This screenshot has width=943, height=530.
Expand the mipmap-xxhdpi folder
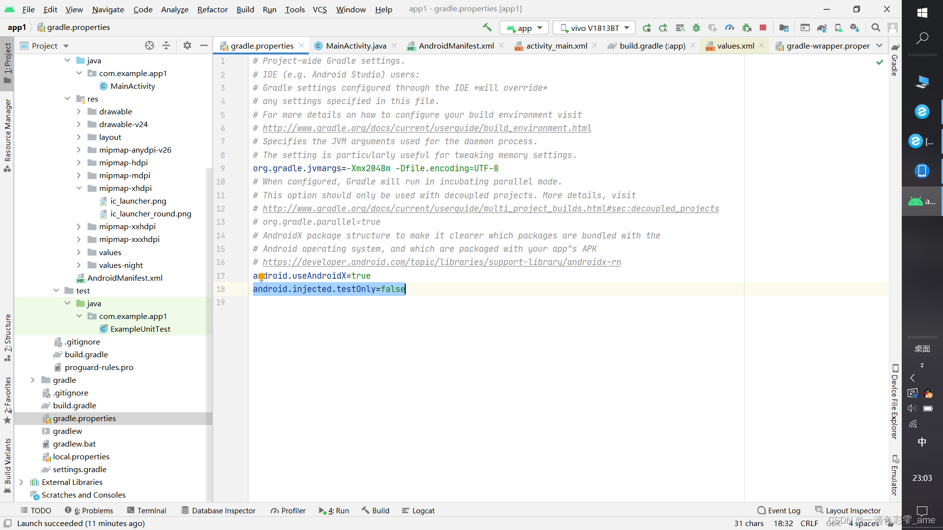79,227
